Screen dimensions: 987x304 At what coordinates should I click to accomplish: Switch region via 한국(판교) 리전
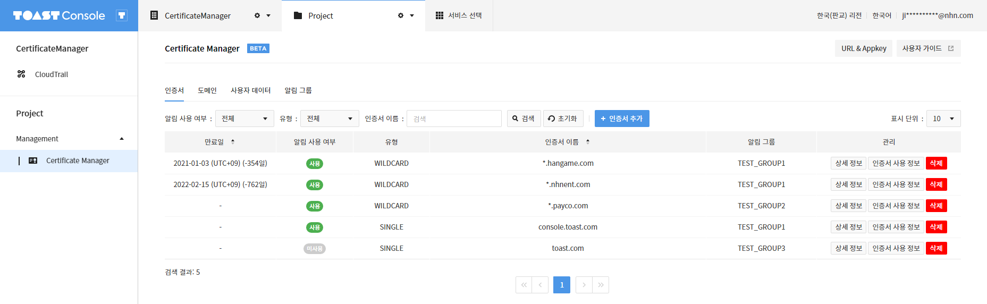coord(839,15)
